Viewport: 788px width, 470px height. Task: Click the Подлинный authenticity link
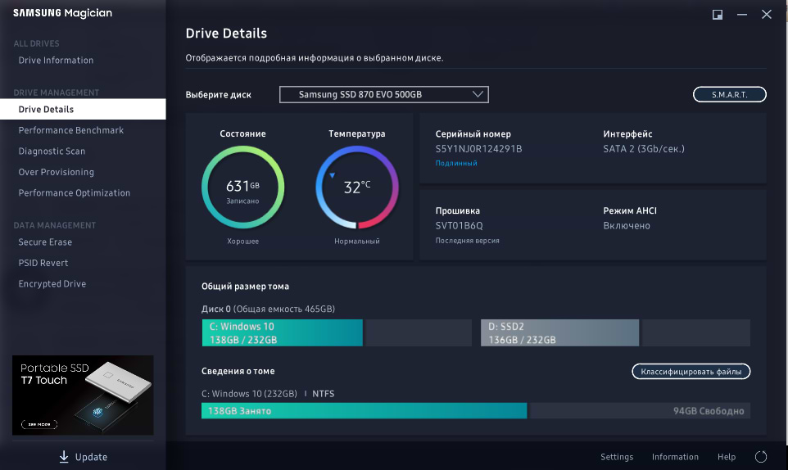pos(456,163)
